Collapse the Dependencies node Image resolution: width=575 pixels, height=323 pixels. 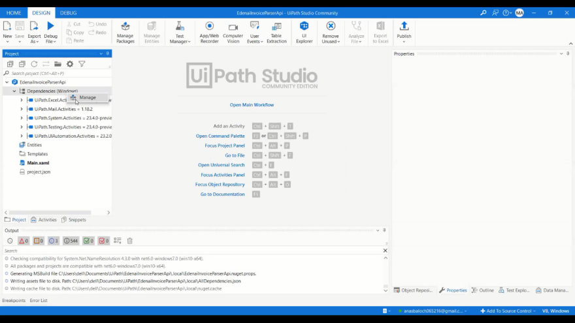[x=14, y=91]
